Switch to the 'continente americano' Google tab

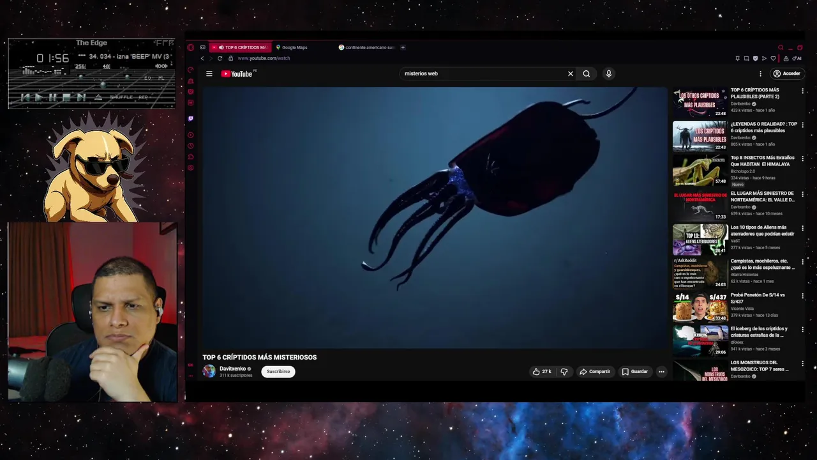367,47
